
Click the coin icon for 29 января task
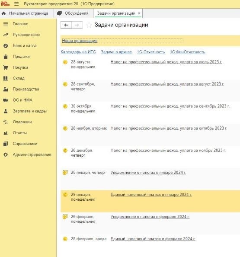(65, 195)
